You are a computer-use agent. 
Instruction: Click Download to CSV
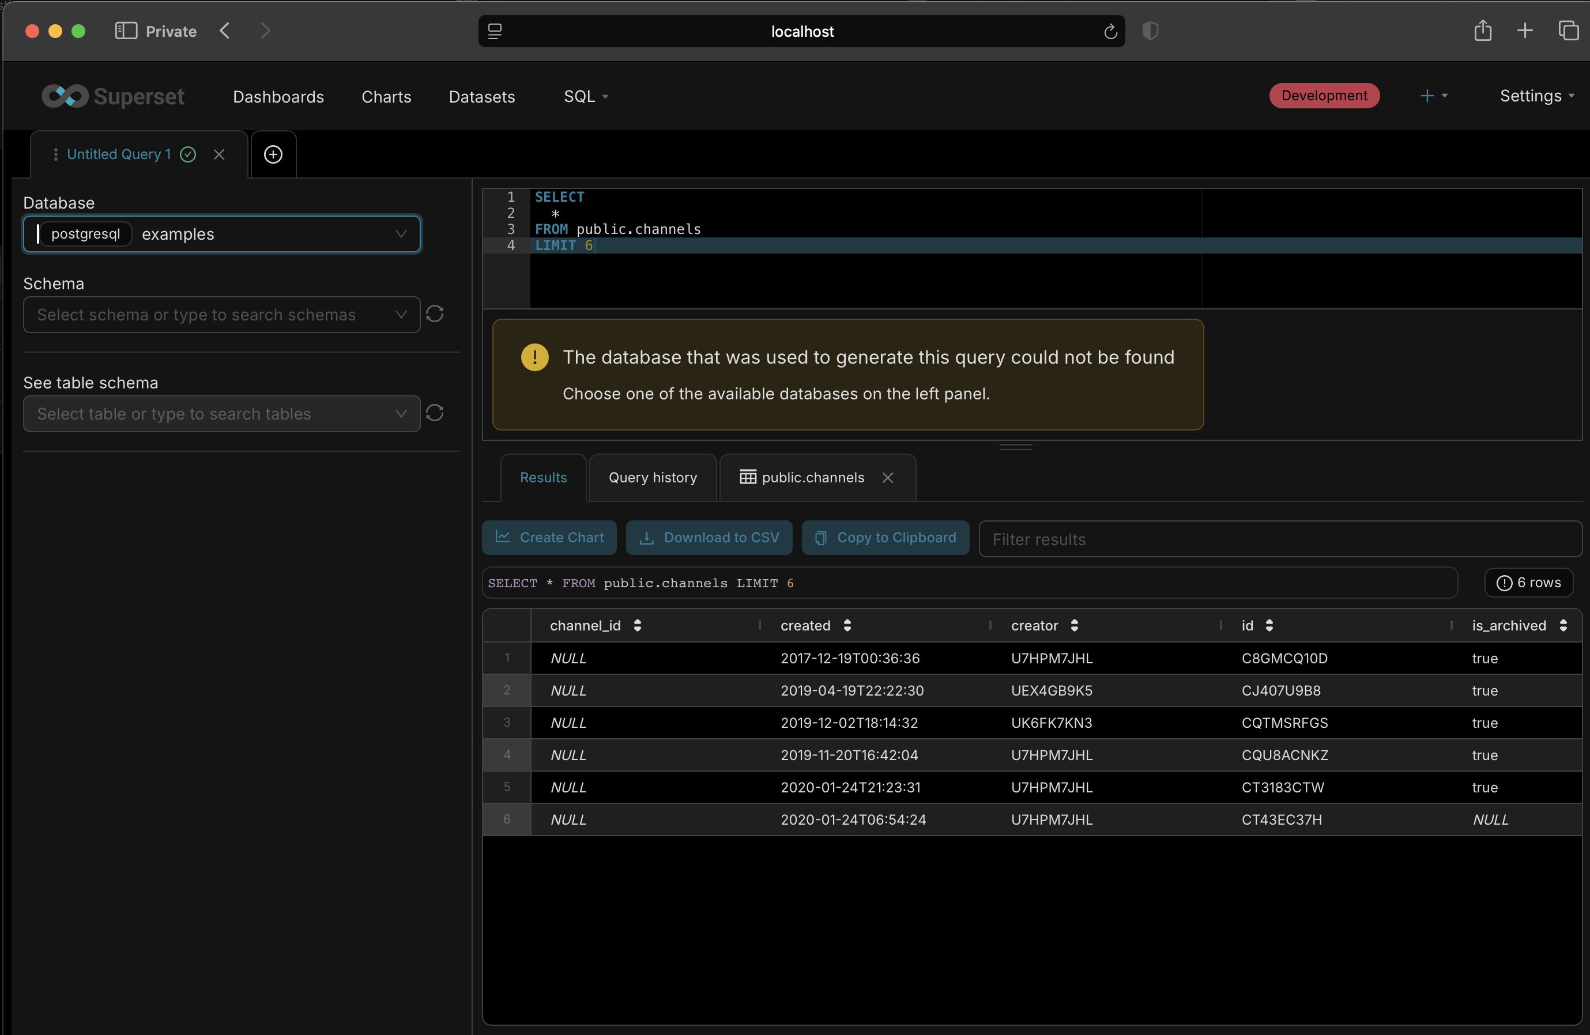click(710, 538)
